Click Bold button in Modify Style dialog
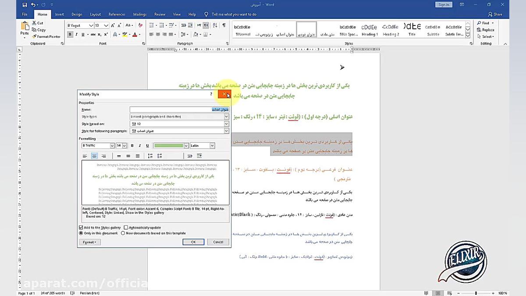Screen dimensions: 526x296 (132, 146)
